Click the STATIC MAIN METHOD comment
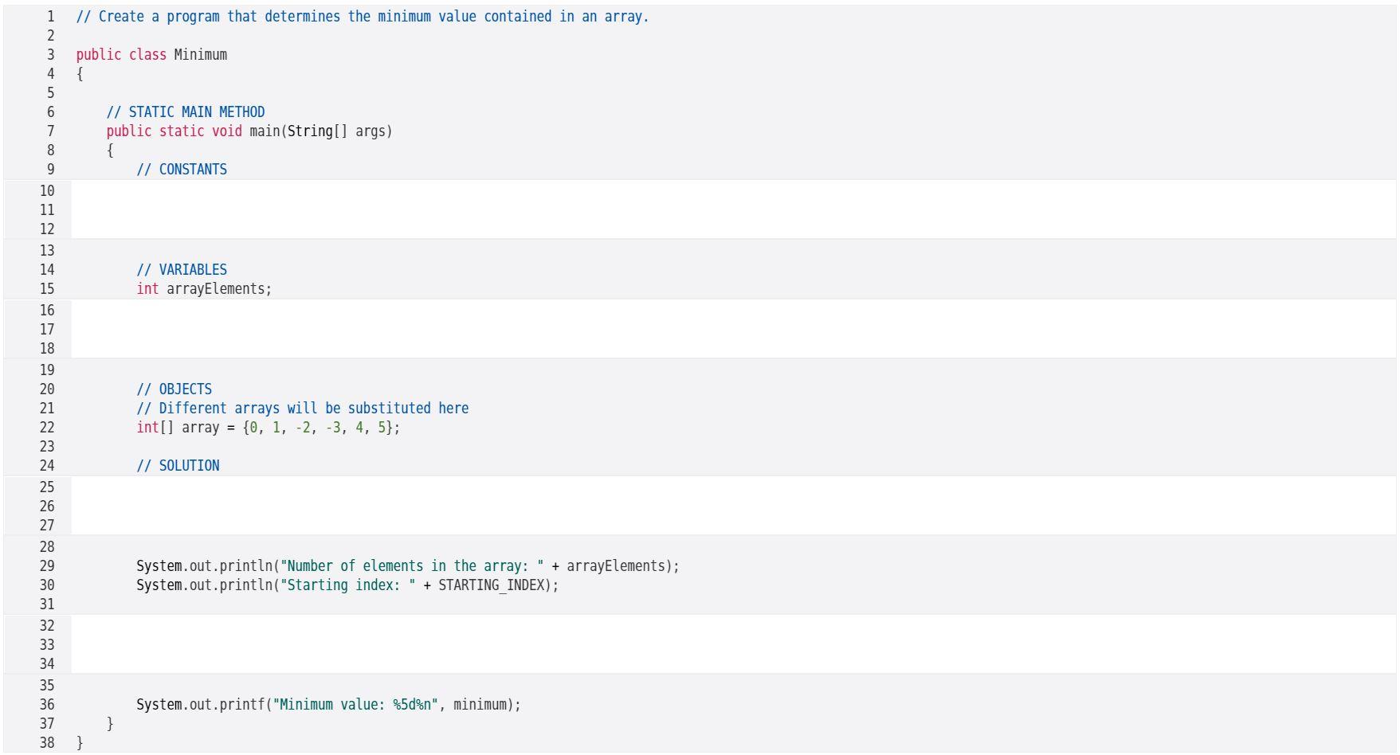This screenshot has height=755, width=1400. click(186, 111)
